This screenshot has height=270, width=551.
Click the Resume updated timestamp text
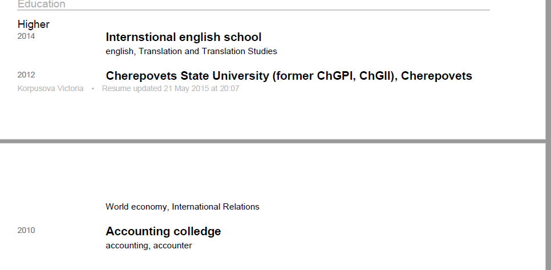pyautogui.click(x=171, y=88)
